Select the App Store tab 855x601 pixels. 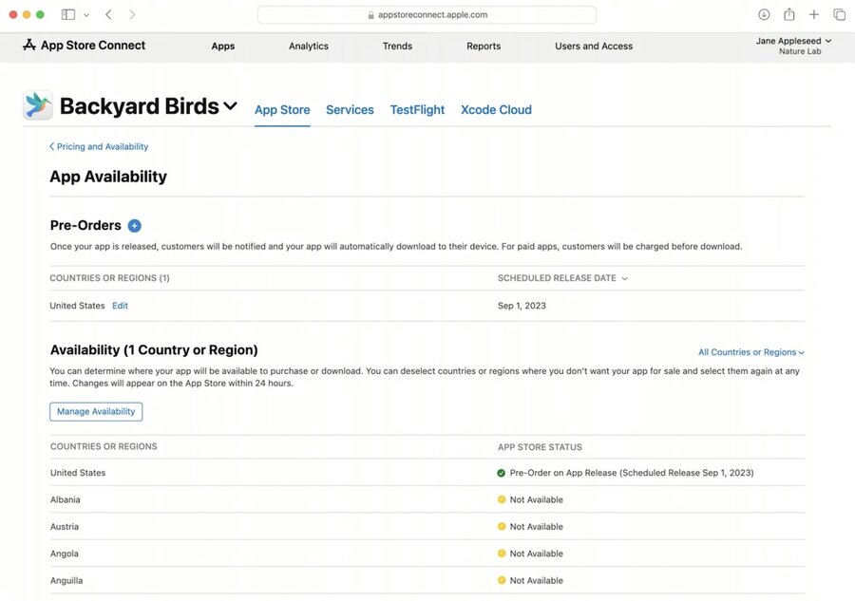click(x=282, y=109)
